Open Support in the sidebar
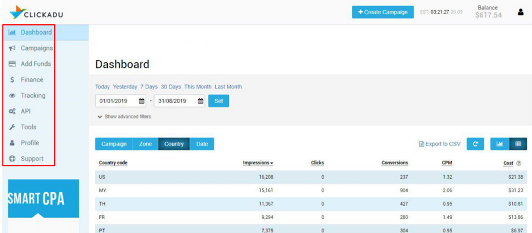This screenshot has height=233, width=532. [x=32, y=159]
